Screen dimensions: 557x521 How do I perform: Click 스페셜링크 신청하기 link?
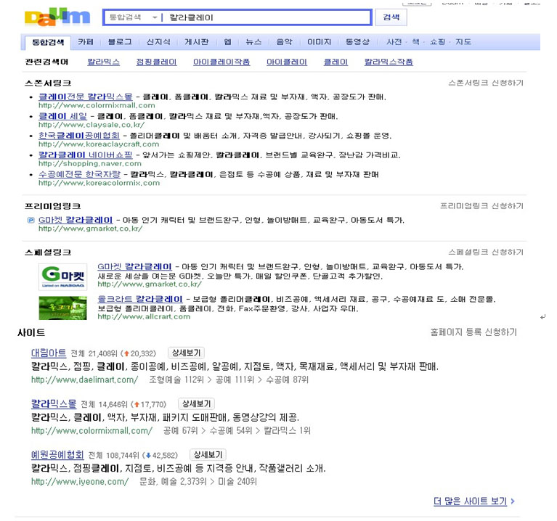pos(486,252)
